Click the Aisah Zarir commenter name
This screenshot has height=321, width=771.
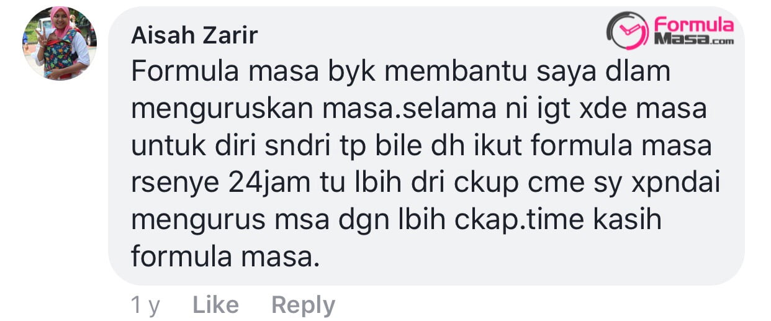tap(194, 36)
